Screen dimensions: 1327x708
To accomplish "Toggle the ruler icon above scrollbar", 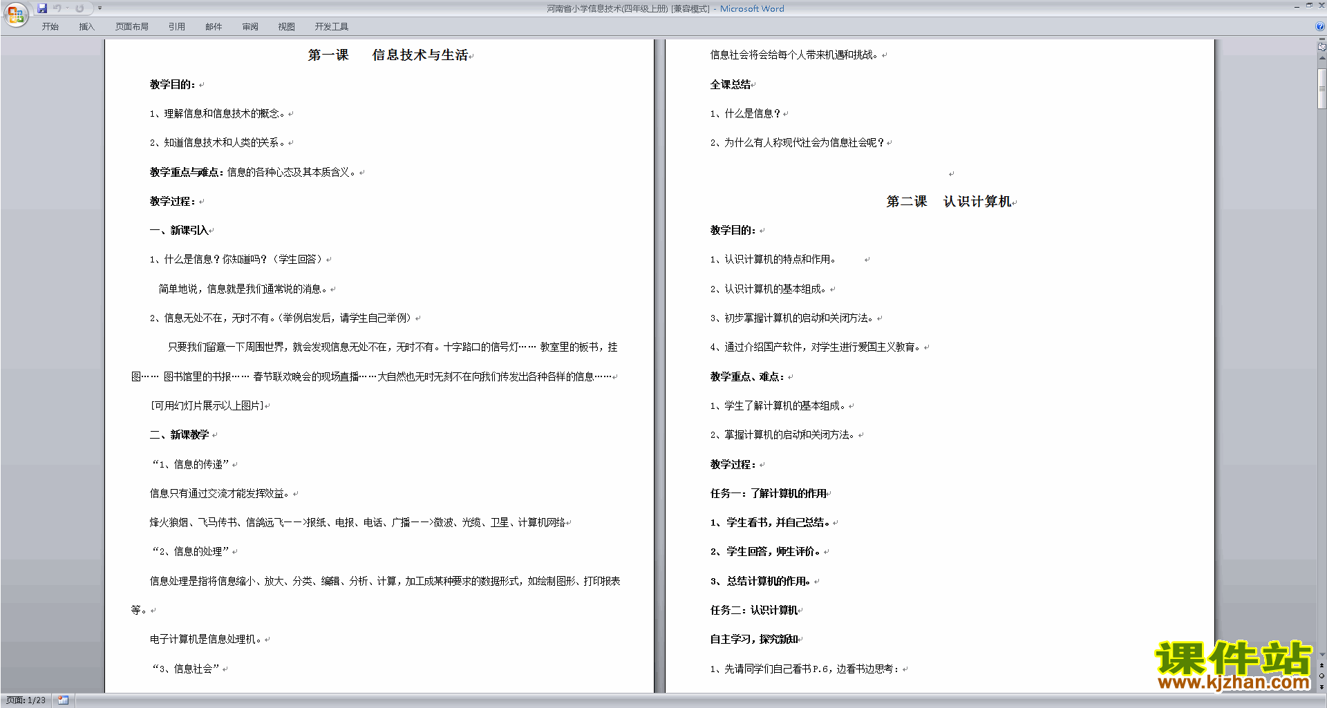I will (1322, 47).
